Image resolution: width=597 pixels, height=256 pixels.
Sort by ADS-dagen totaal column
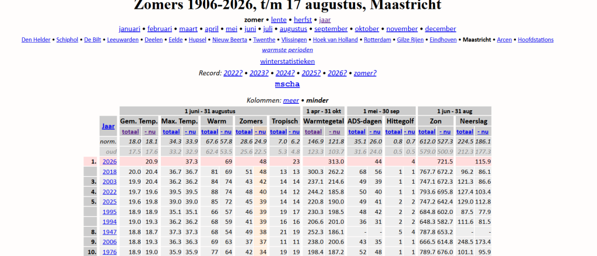[x=357, y=132]
